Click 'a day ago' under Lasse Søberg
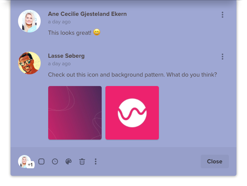The height and width of the screenshot is (186, 247). (x=59, y=64)
